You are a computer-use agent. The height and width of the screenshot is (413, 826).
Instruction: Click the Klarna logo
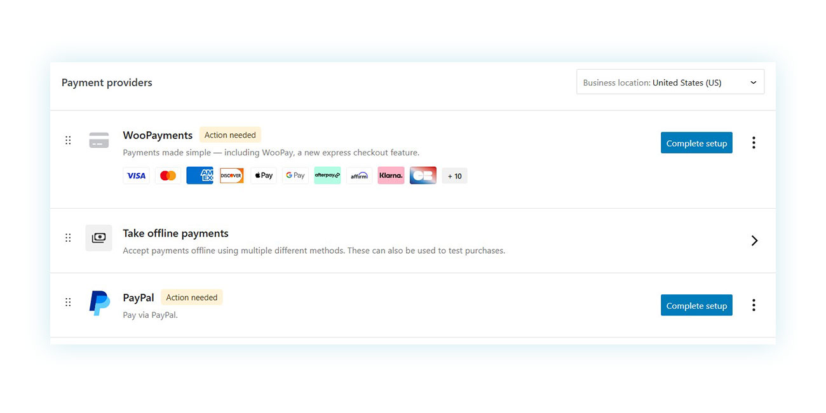(x=391, y=176)
